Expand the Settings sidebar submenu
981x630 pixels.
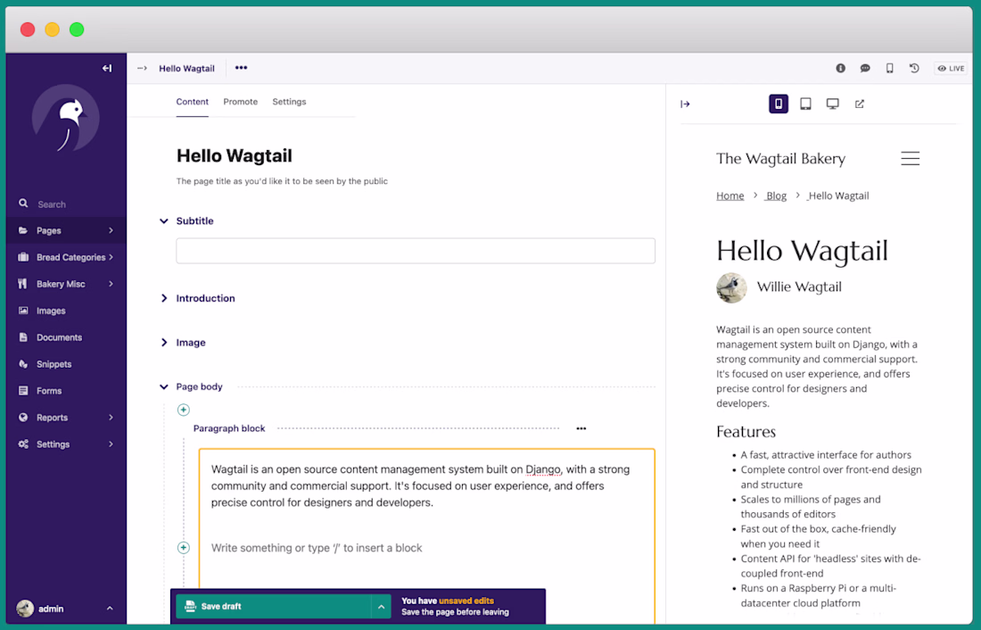point(66,444)
